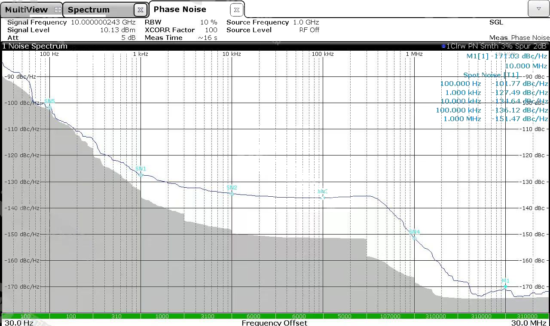Click the Source Frequency value 1.0 GHz
The width and height of the screenshot is (550, 326).
[306, 22]
